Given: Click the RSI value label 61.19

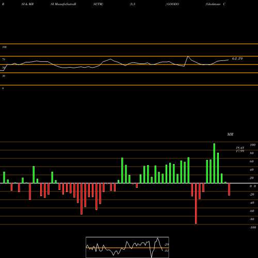Looking at the screenshot, I should point(237,59).
